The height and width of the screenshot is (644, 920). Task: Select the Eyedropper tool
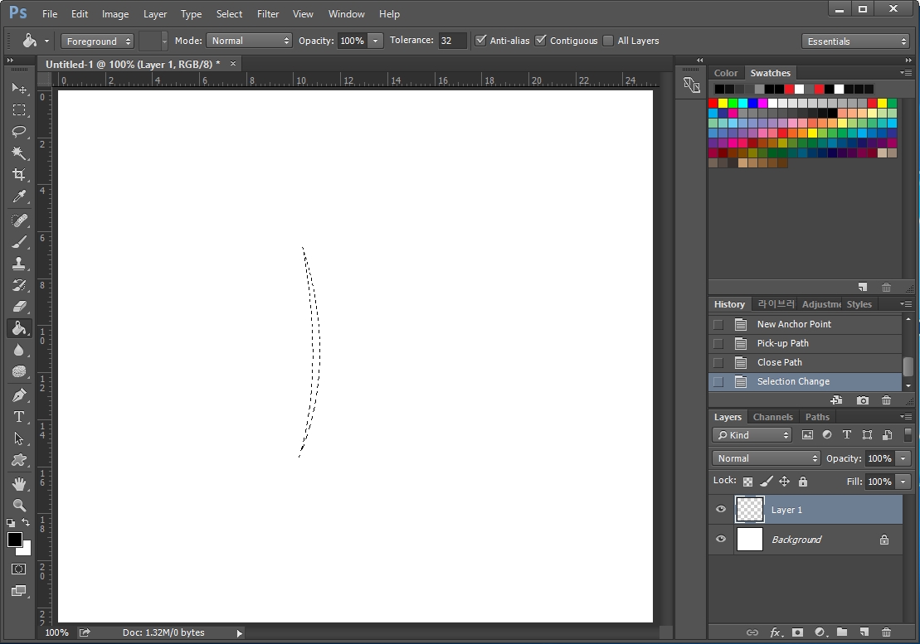point(19,196)
